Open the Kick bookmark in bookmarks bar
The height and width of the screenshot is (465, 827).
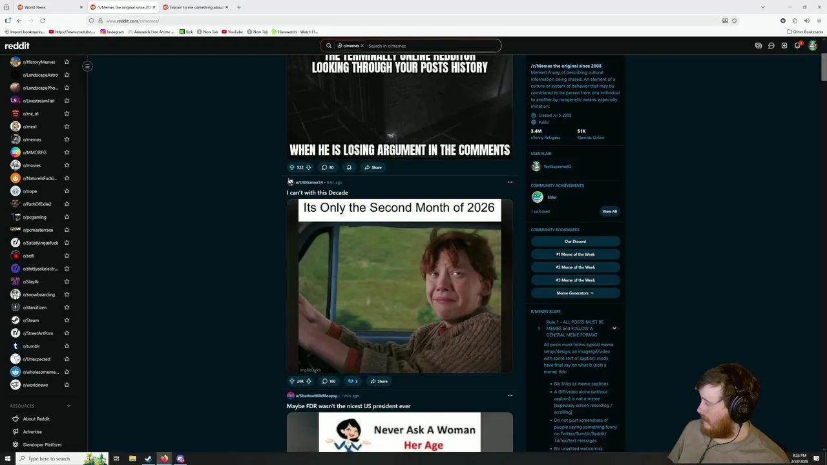coord(186,32)
